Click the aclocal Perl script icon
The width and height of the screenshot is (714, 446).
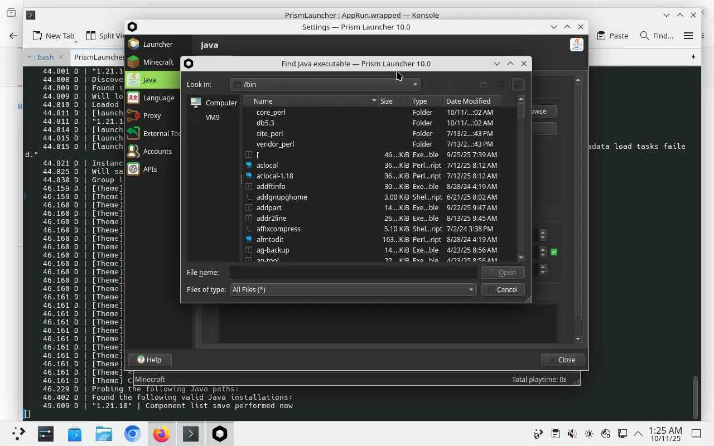click(x=249, y=165)
